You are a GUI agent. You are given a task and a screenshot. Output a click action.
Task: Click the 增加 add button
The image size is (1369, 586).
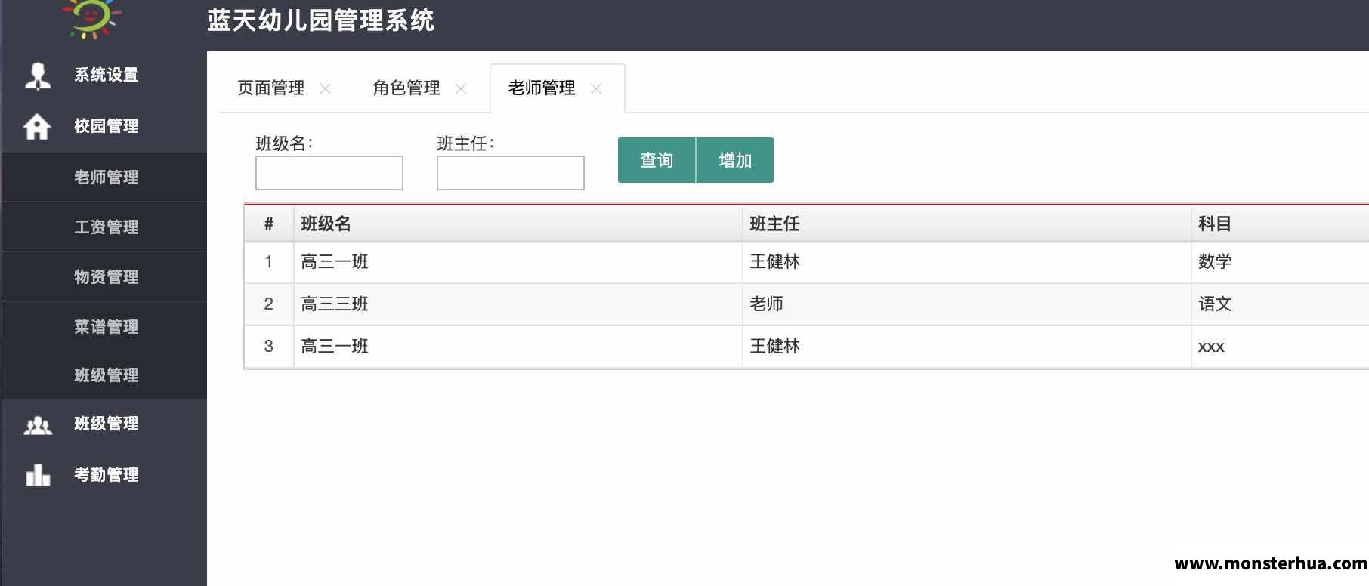point(735,160)
